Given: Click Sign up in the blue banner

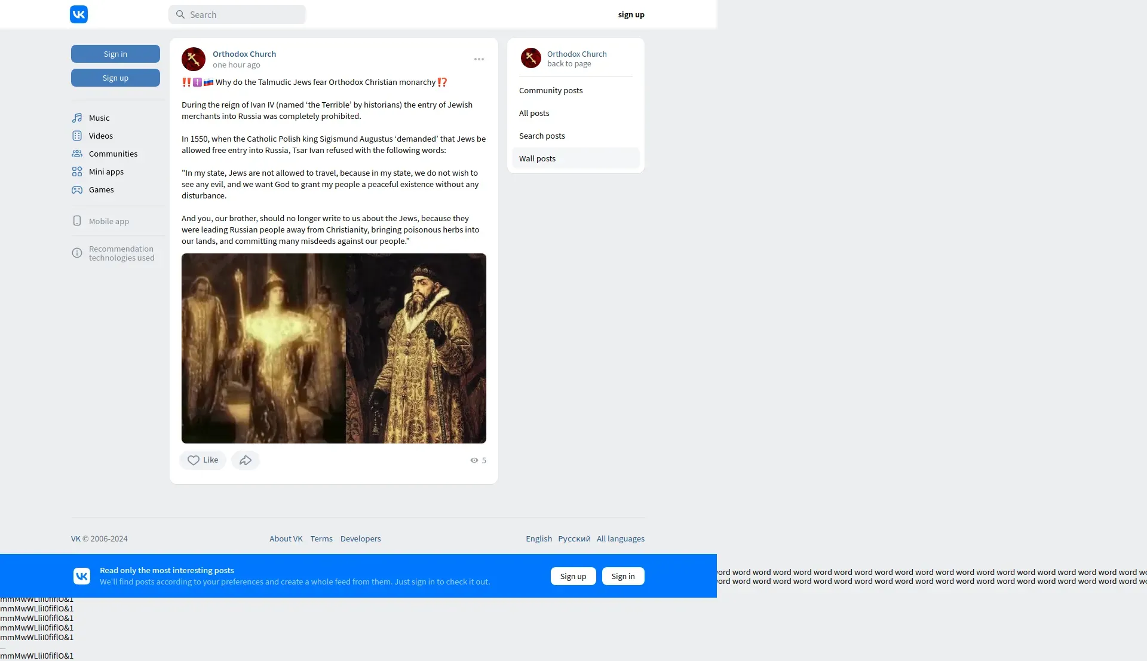Looking at the screenshot, I should pos(573,576).
